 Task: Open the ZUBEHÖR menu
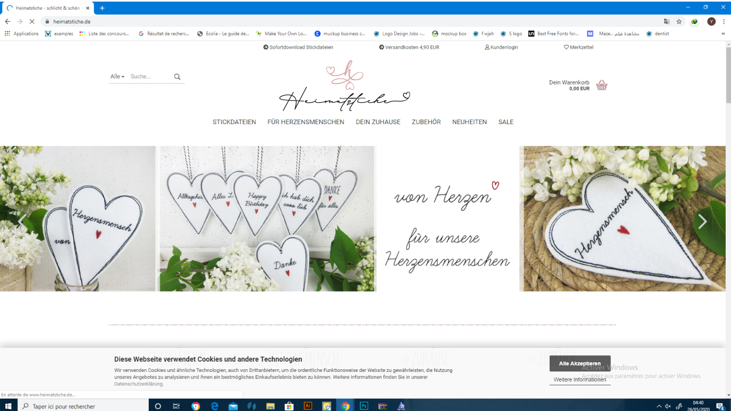(426, 122)
